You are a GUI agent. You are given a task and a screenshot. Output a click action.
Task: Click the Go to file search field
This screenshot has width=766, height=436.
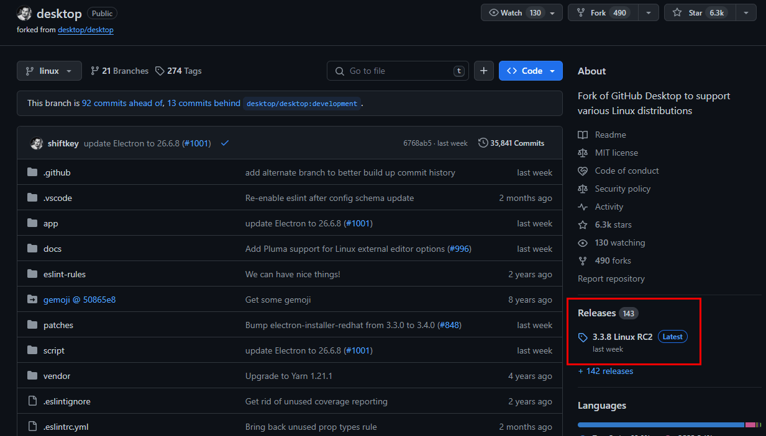tap(398, 71)
